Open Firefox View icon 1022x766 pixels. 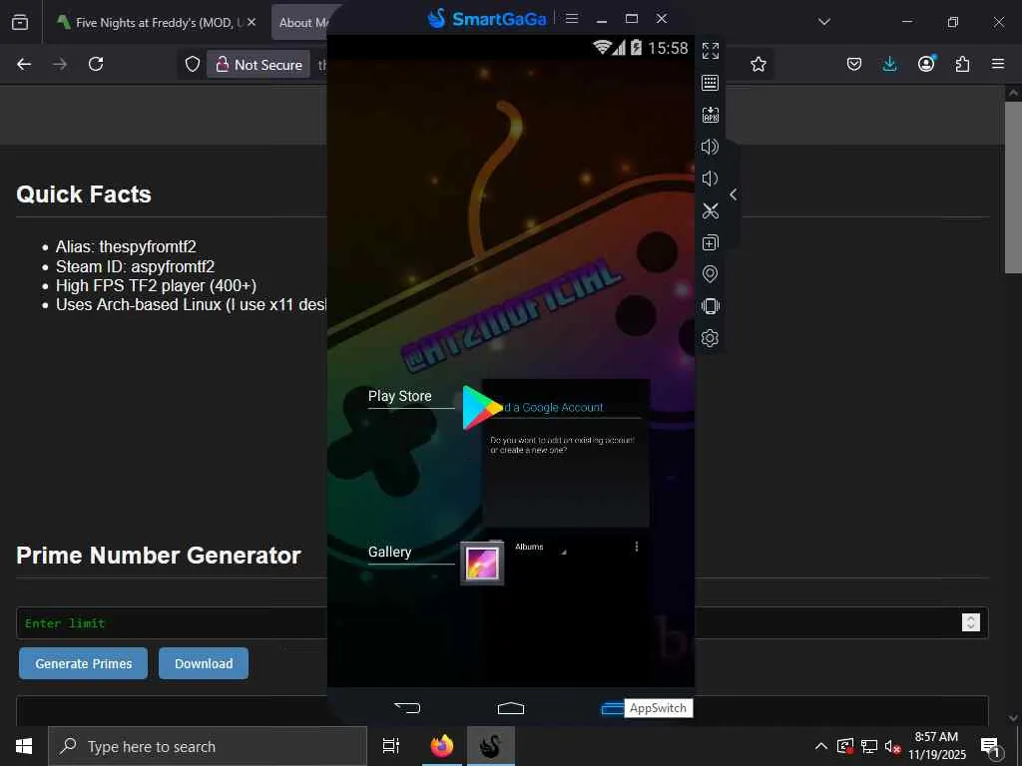point(20,22)
